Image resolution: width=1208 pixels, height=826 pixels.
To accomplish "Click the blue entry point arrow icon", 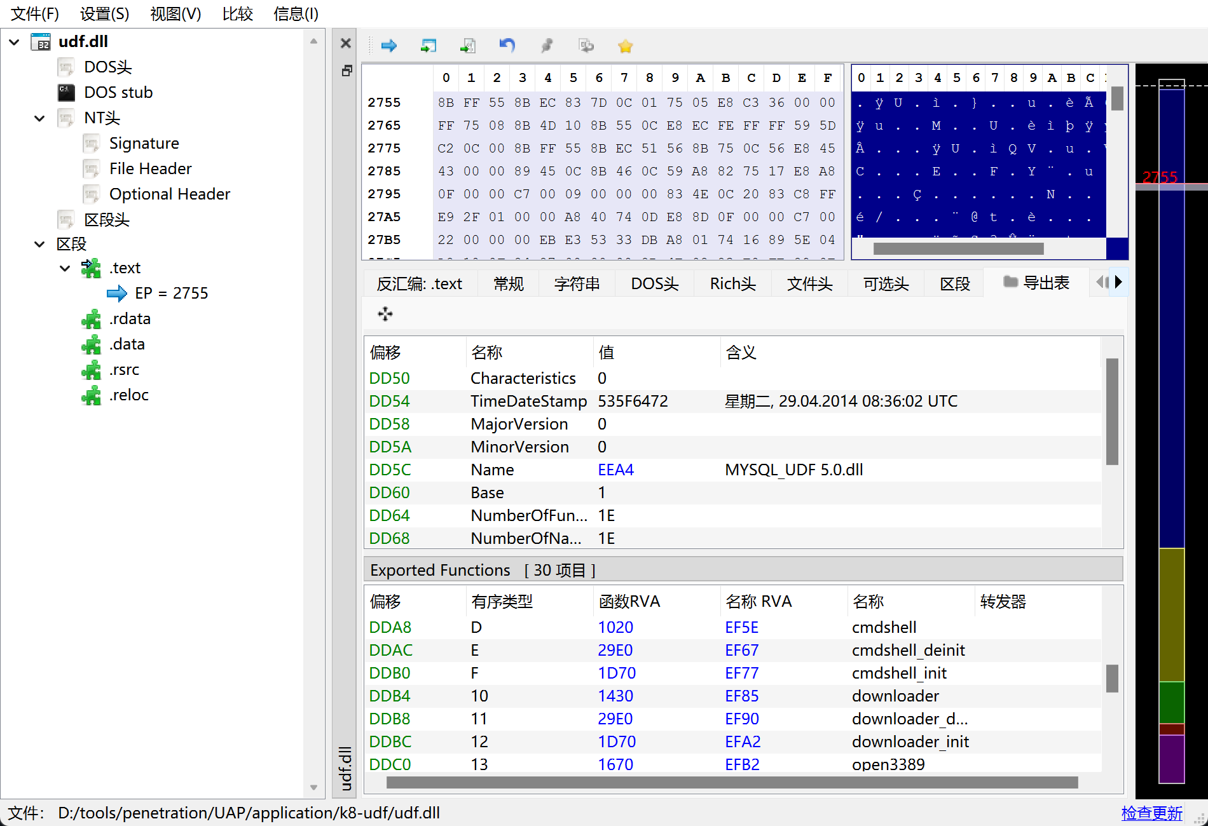I will pyautogui.click(x=117, y=294).
